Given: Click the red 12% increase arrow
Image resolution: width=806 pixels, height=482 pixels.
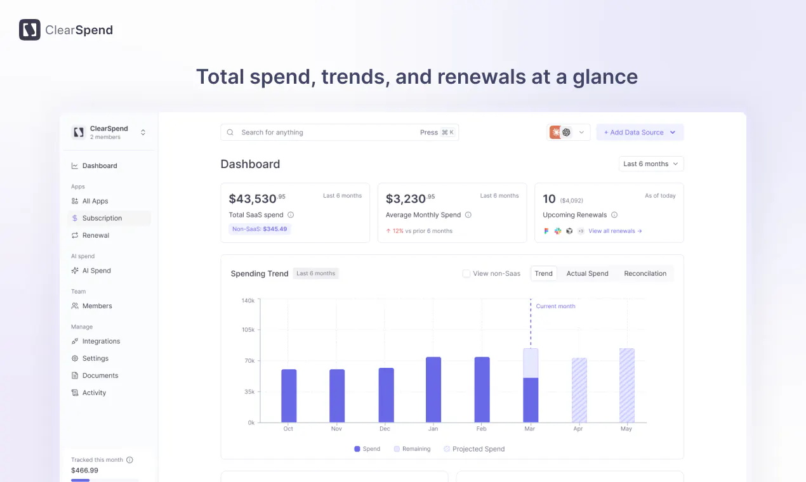Looking at the screenshot, I should (x=388, y=231).
